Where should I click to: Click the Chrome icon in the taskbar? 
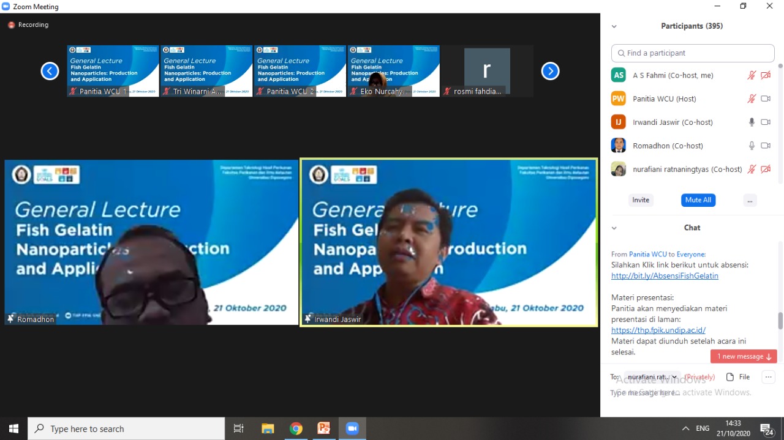(296, 428)
